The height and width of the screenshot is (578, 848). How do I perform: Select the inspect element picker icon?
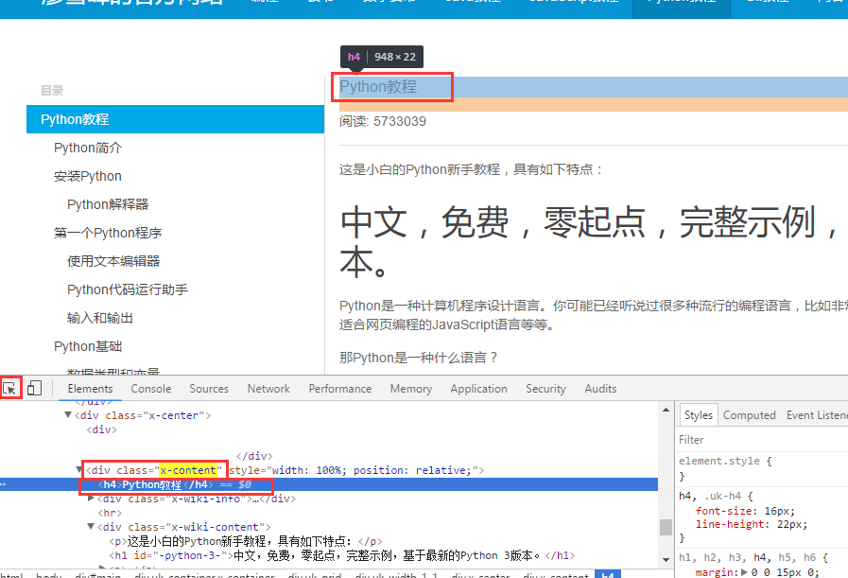point(12,387)
